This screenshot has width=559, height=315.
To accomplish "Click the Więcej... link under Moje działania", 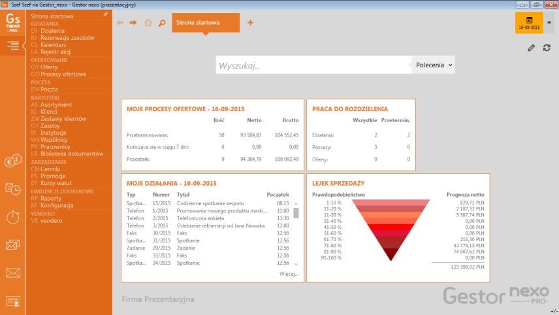I will (289, 274).
